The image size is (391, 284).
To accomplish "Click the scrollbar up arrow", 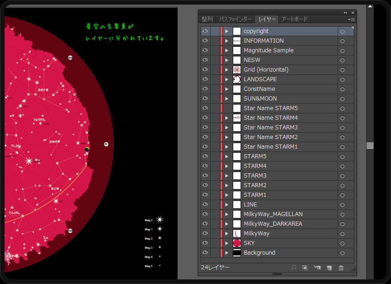I will [370, 6].
